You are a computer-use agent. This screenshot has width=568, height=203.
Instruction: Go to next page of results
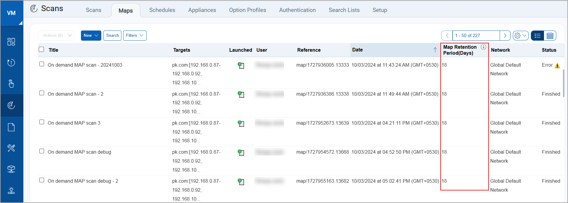tap(505, 36)
